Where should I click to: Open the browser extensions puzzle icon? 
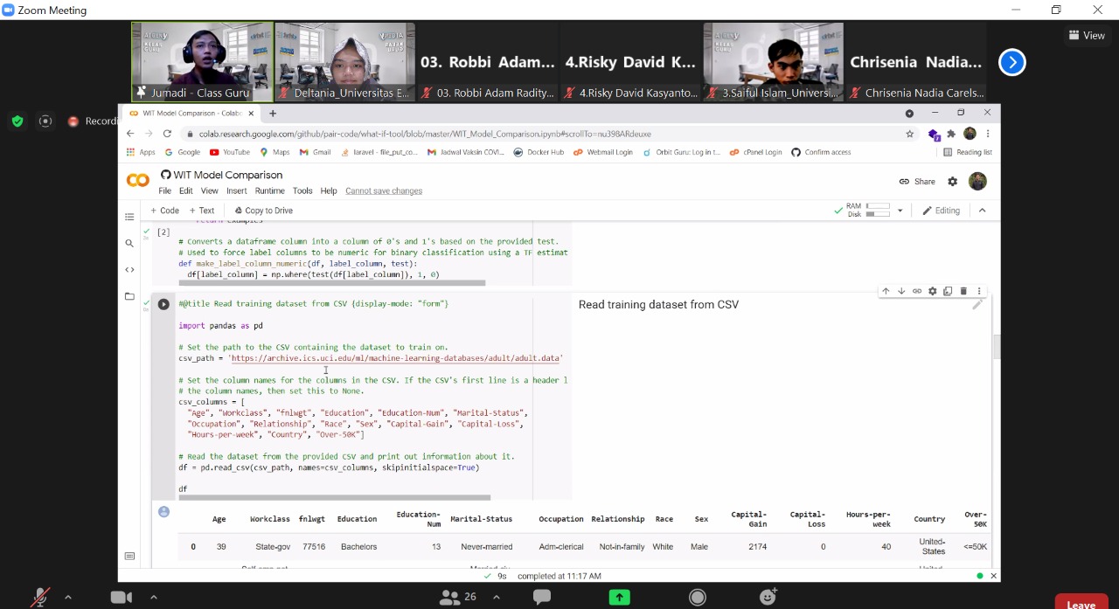tap(951, 134)
